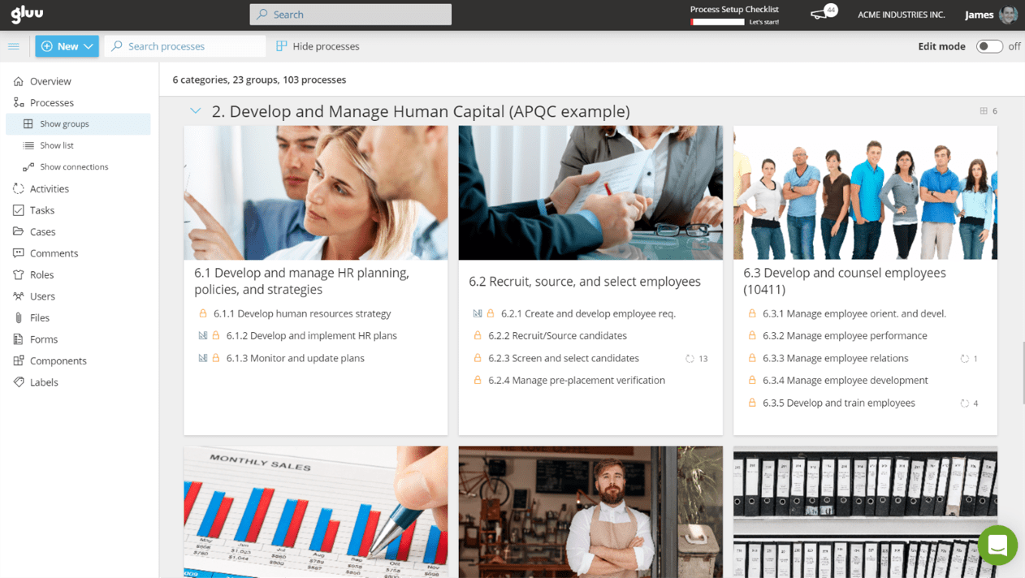Click the lock icon beside 6.1.1 Develop human resources strategy

pos(203,313)
